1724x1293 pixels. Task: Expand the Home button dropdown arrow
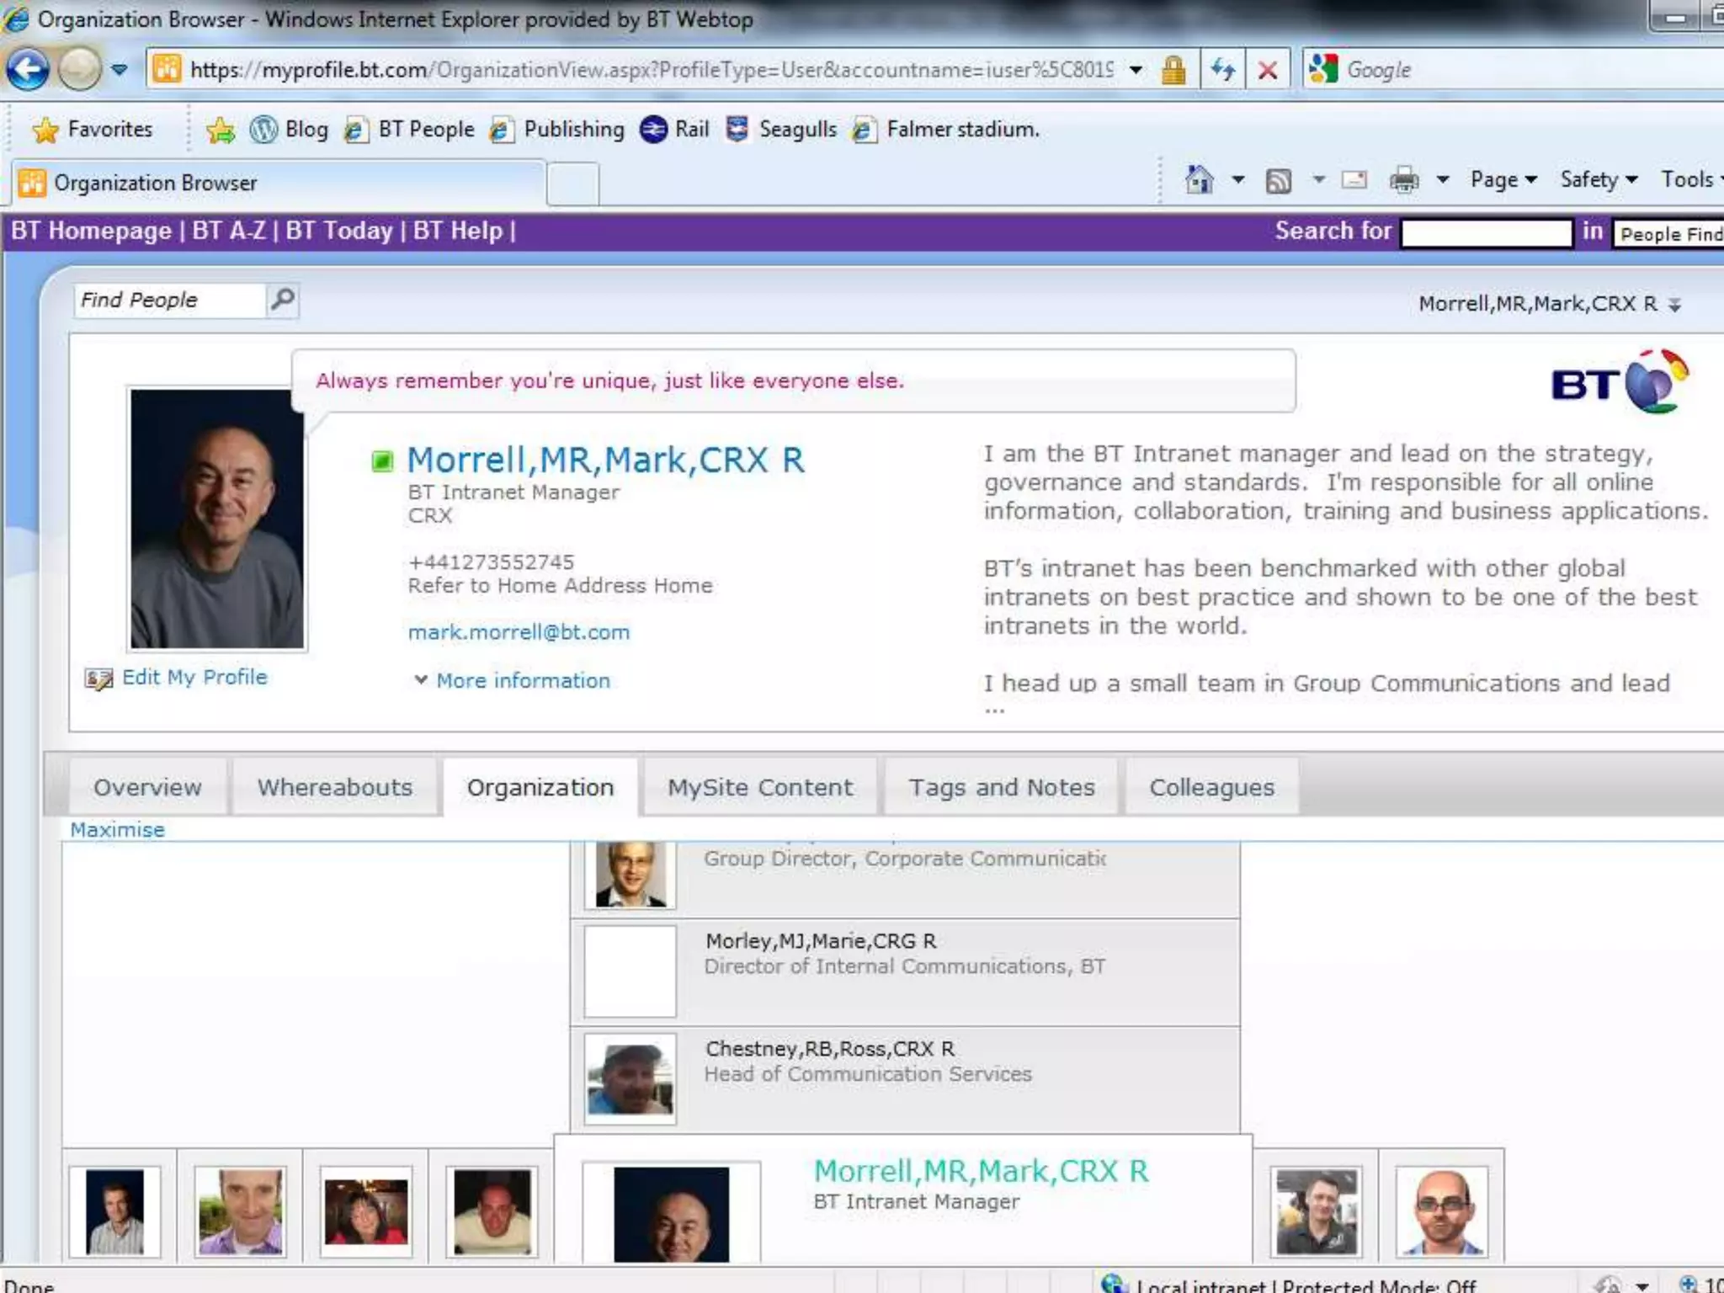(1238, 179)
